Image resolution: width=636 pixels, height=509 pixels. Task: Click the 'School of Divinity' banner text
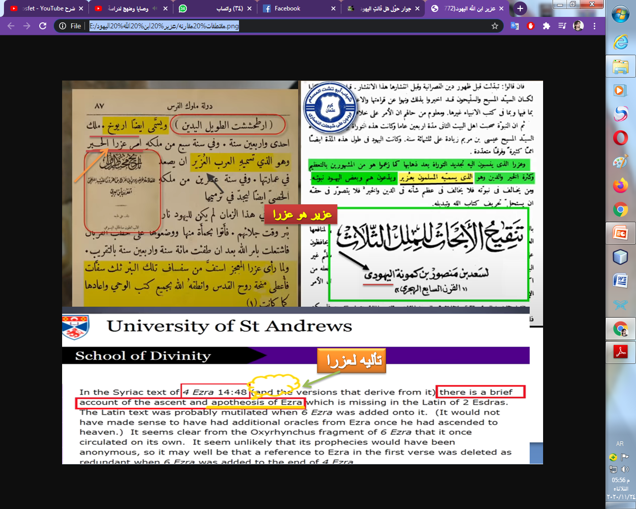(x=143, y=356)
